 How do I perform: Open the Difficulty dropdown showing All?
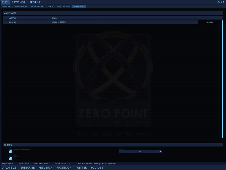140,152
